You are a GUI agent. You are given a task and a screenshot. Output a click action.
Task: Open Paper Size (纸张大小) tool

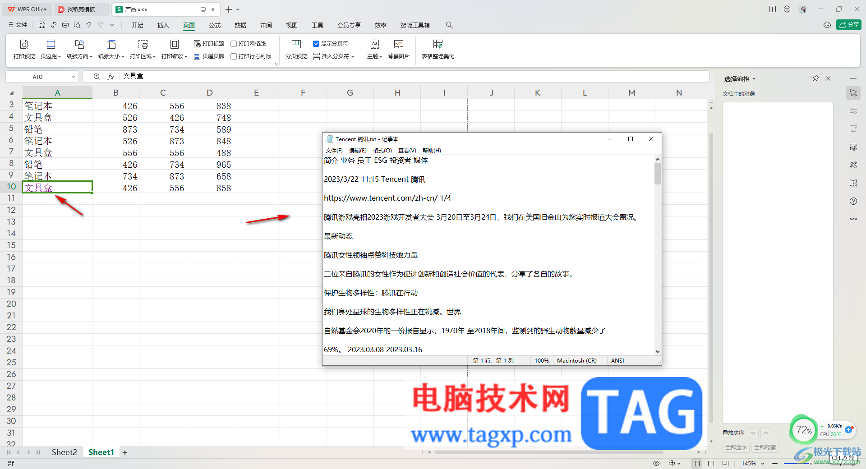111,49
